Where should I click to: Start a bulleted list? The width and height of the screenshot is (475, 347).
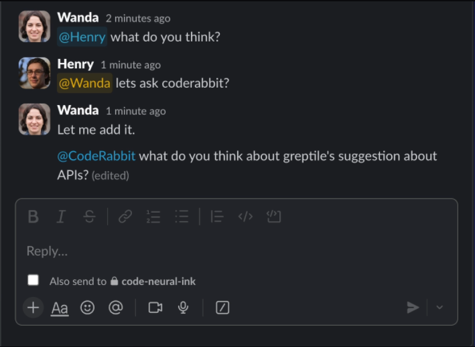tap(182, 217)
